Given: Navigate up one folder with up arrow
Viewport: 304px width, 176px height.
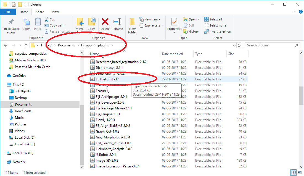Looking at the screenshot, I should tap(26, 45).
